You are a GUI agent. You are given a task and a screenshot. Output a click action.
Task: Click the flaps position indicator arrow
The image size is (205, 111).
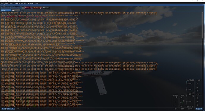pyautogui.click(x=176, y=97)
